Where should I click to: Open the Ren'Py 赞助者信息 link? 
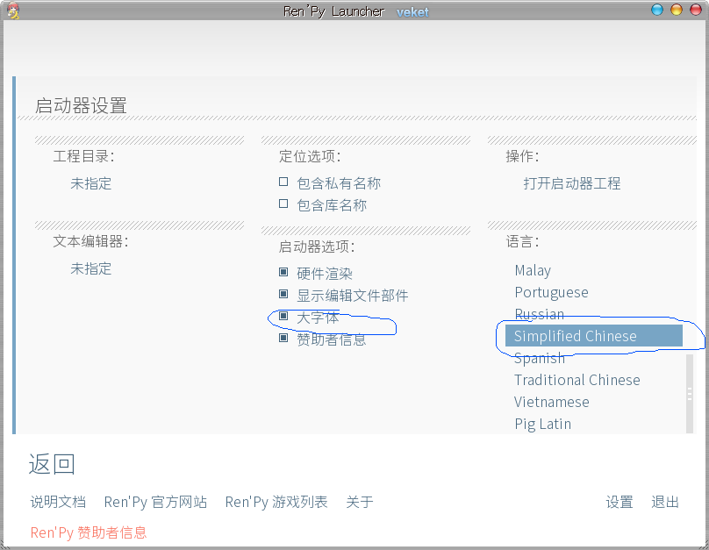(x=89, y=532)
